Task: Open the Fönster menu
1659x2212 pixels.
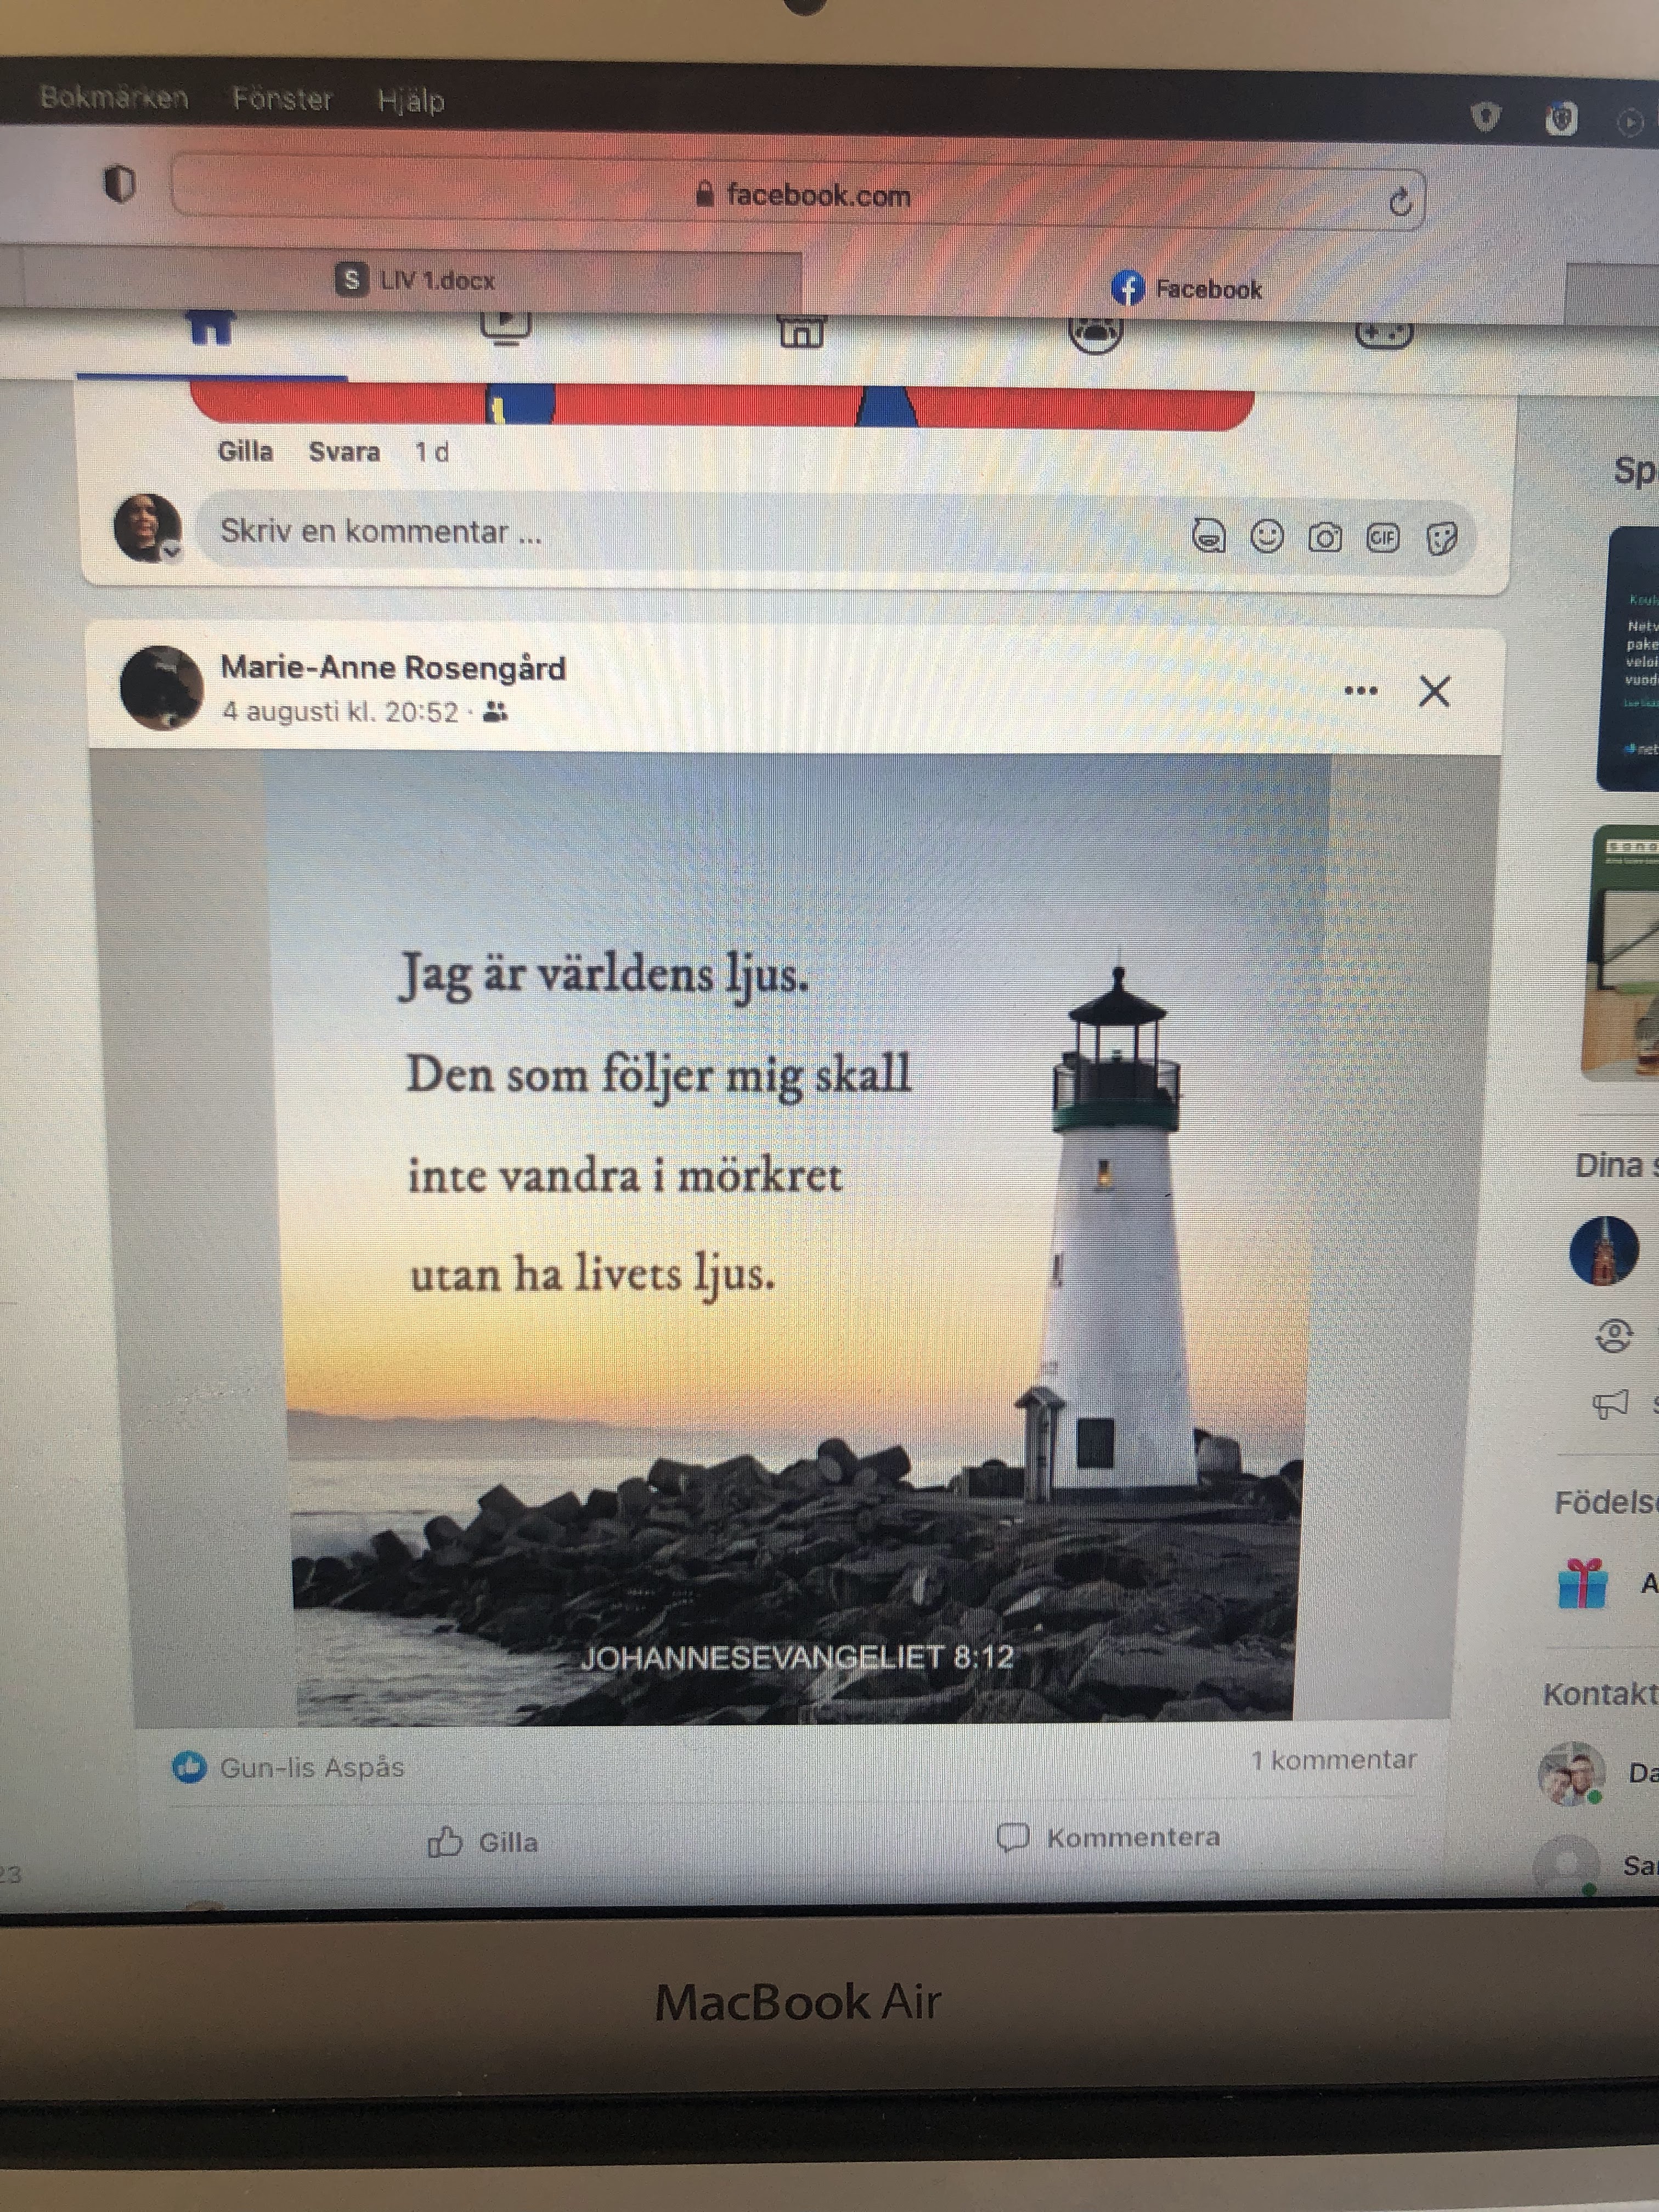Action: 282,99
